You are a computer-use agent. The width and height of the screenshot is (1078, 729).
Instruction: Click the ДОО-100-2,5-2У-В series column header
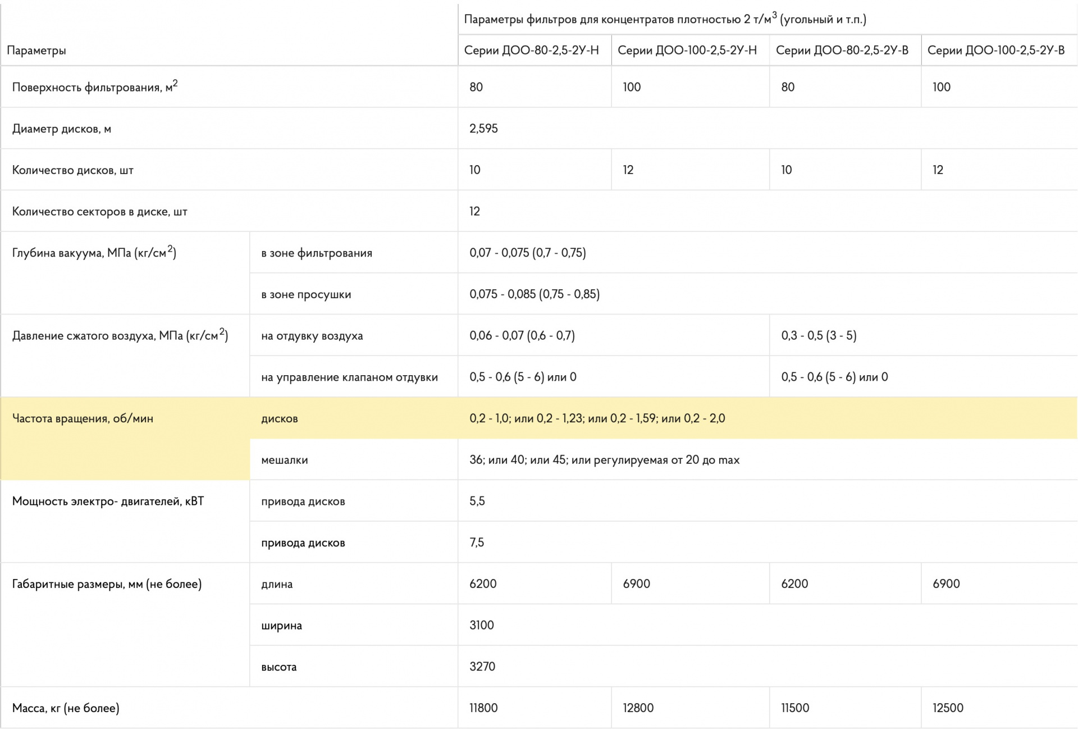995,51
